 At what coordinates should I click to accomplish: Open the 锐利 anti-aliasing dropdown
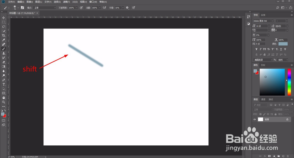[x=283, y=60]
